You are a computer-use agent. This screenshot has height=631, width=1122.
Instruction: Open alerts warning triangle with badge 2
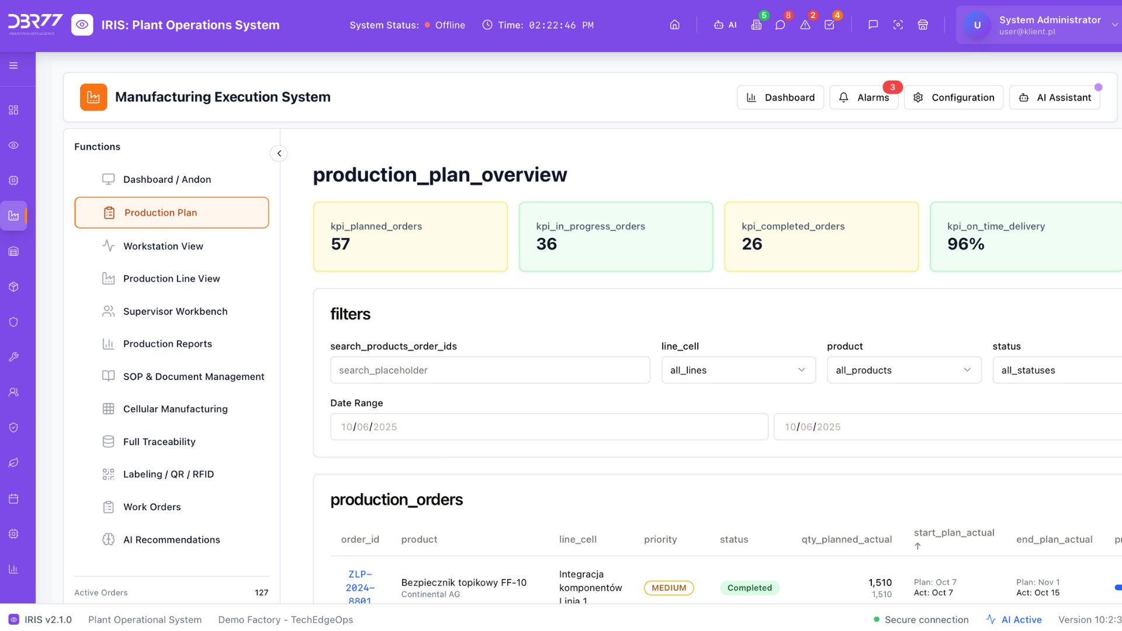tap(805, 25)
